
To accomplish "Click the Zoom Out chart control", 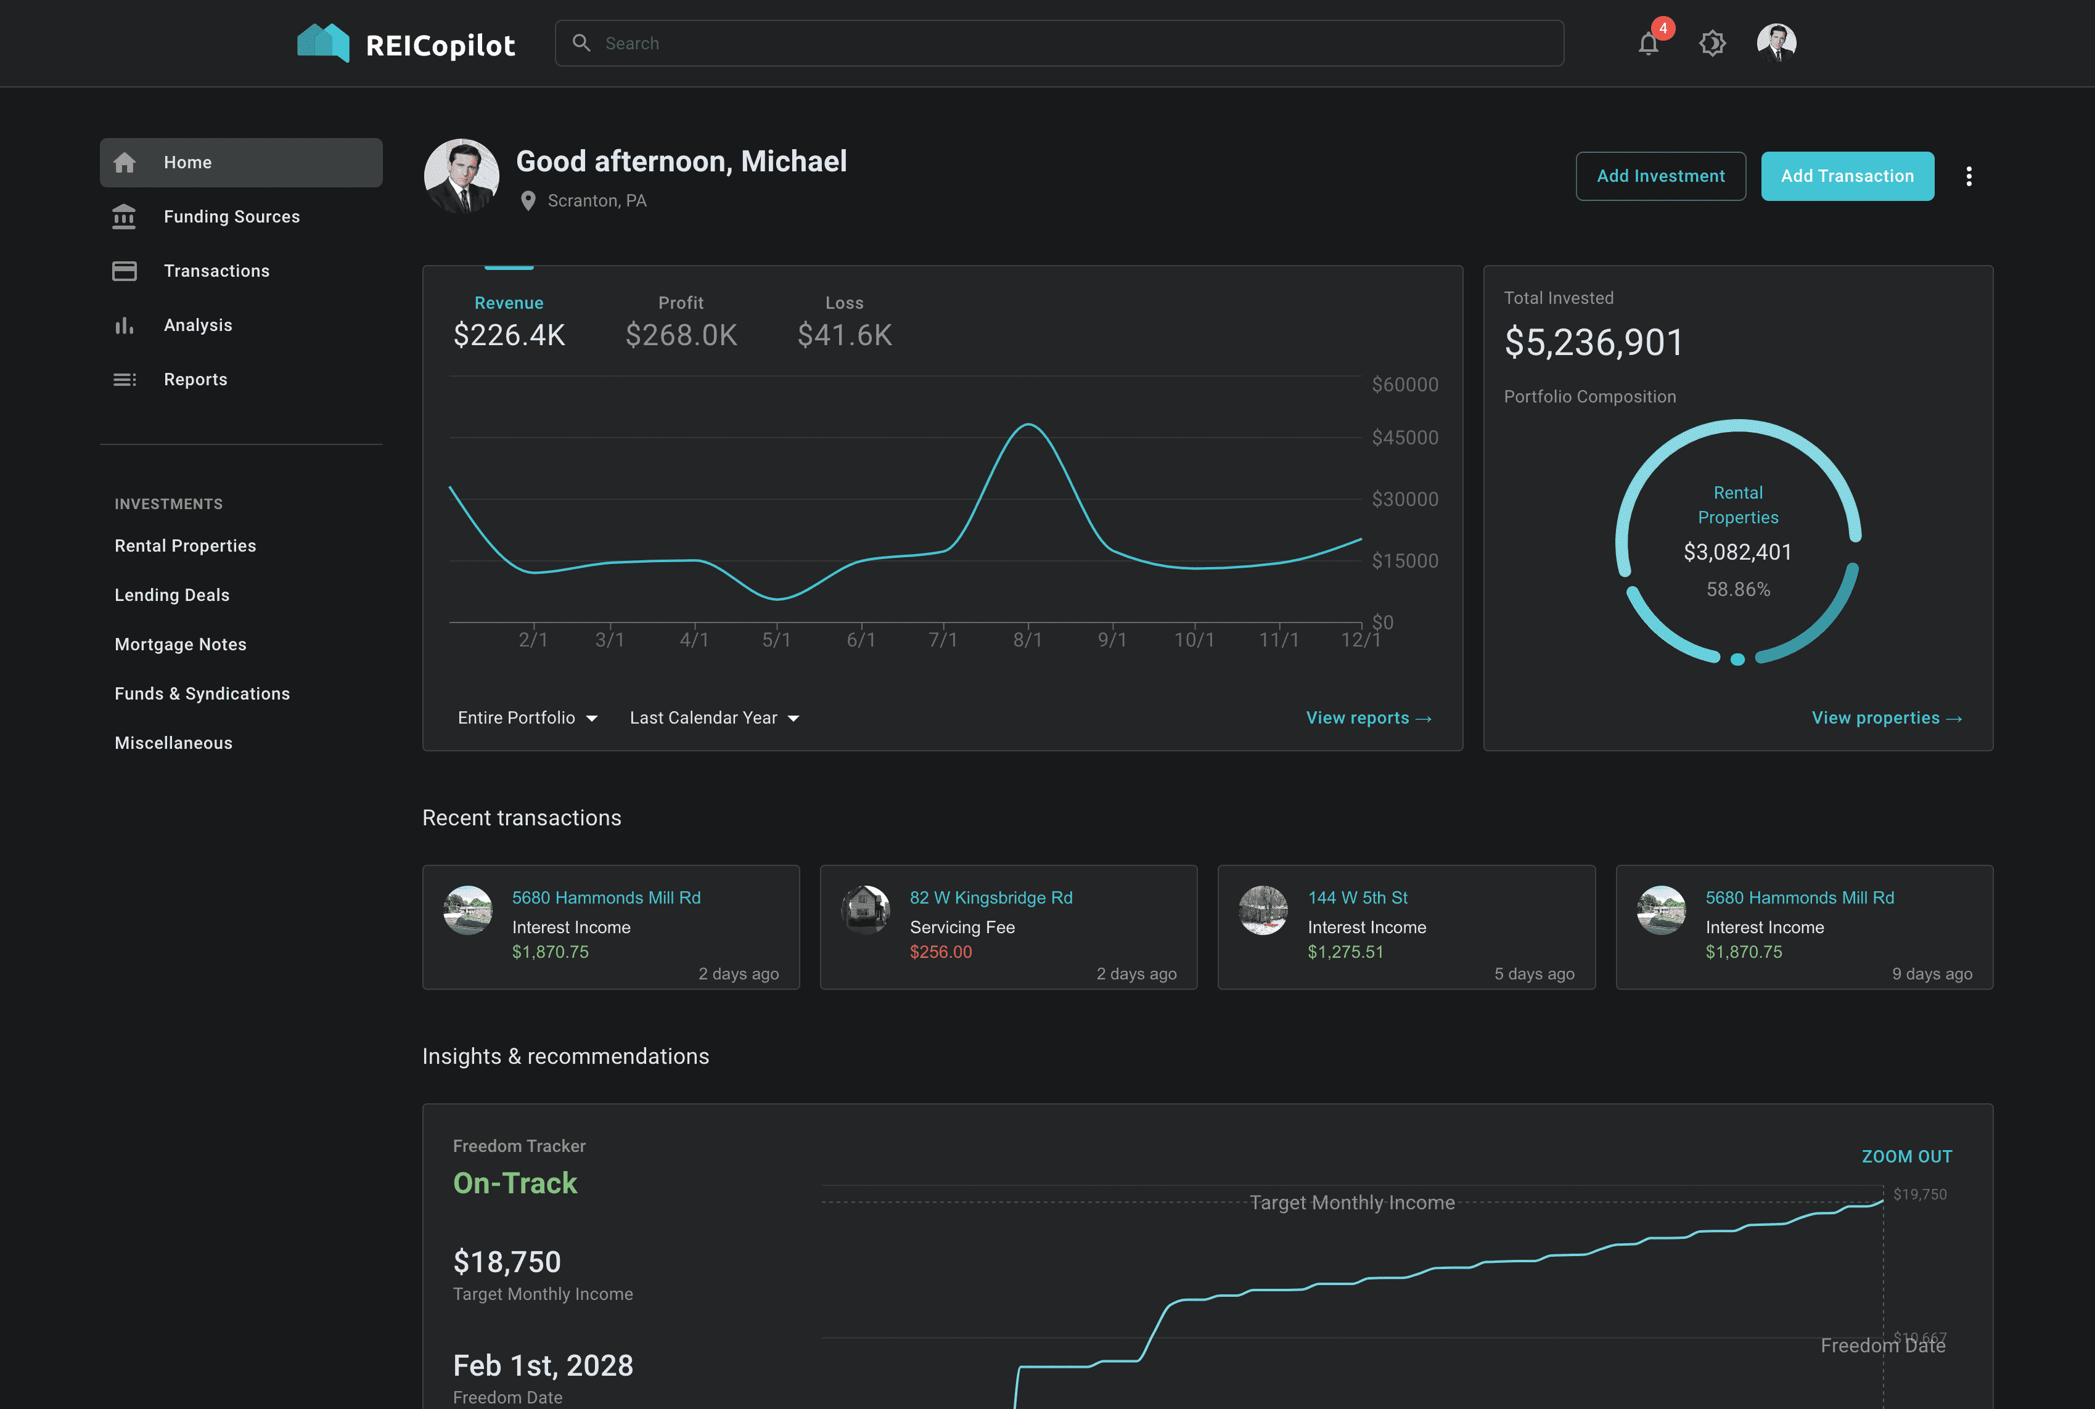I will tap(1906, 1156).
